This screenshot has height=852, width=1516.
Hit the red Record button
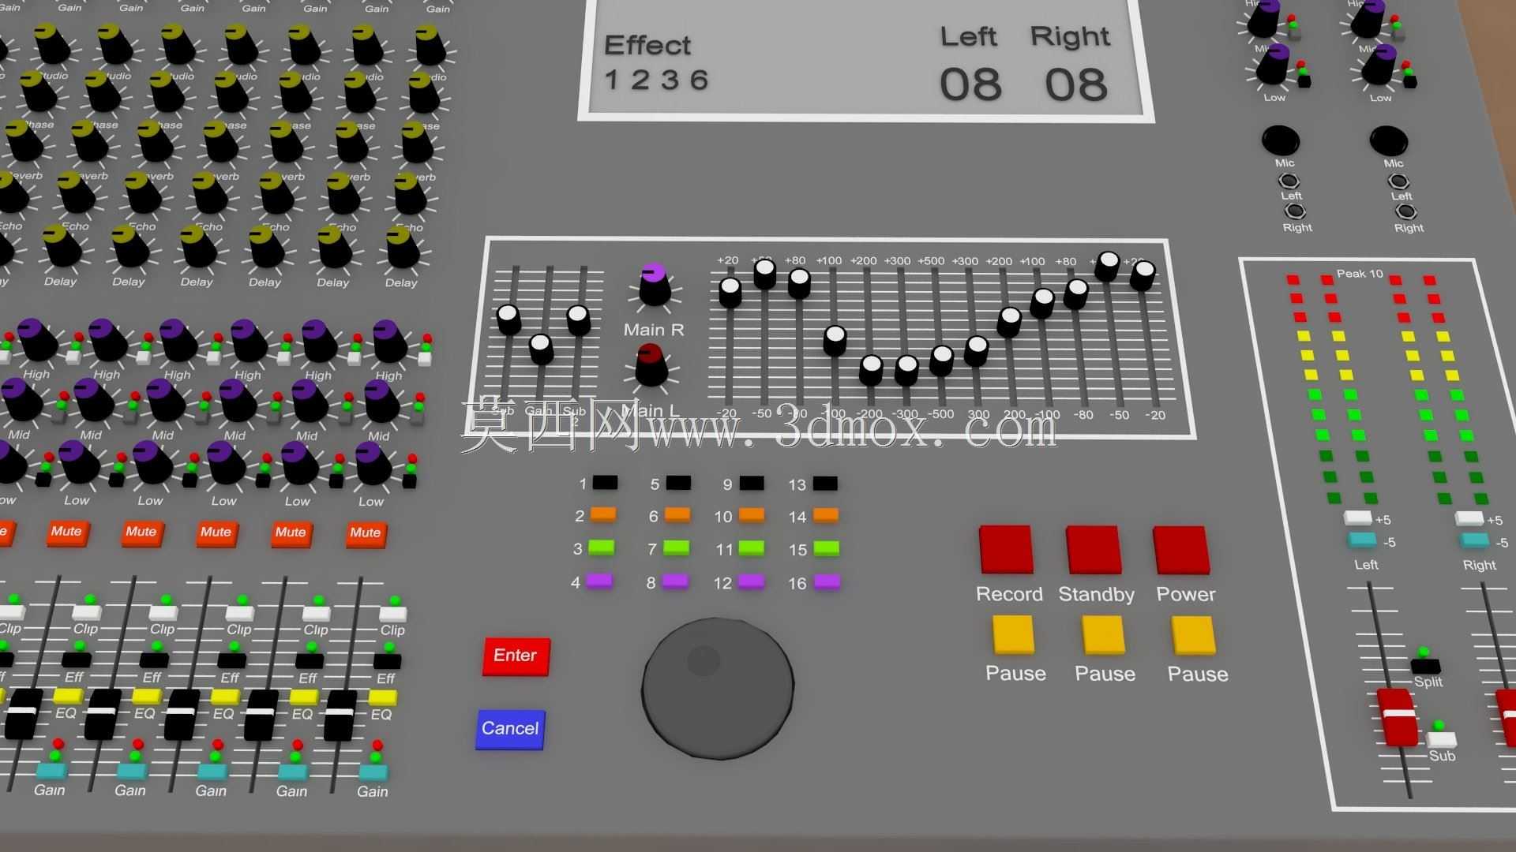1006,549
